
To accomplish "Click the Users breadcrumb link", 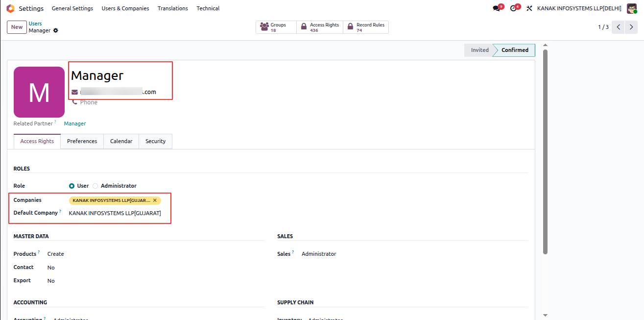I will coord(35,24).
